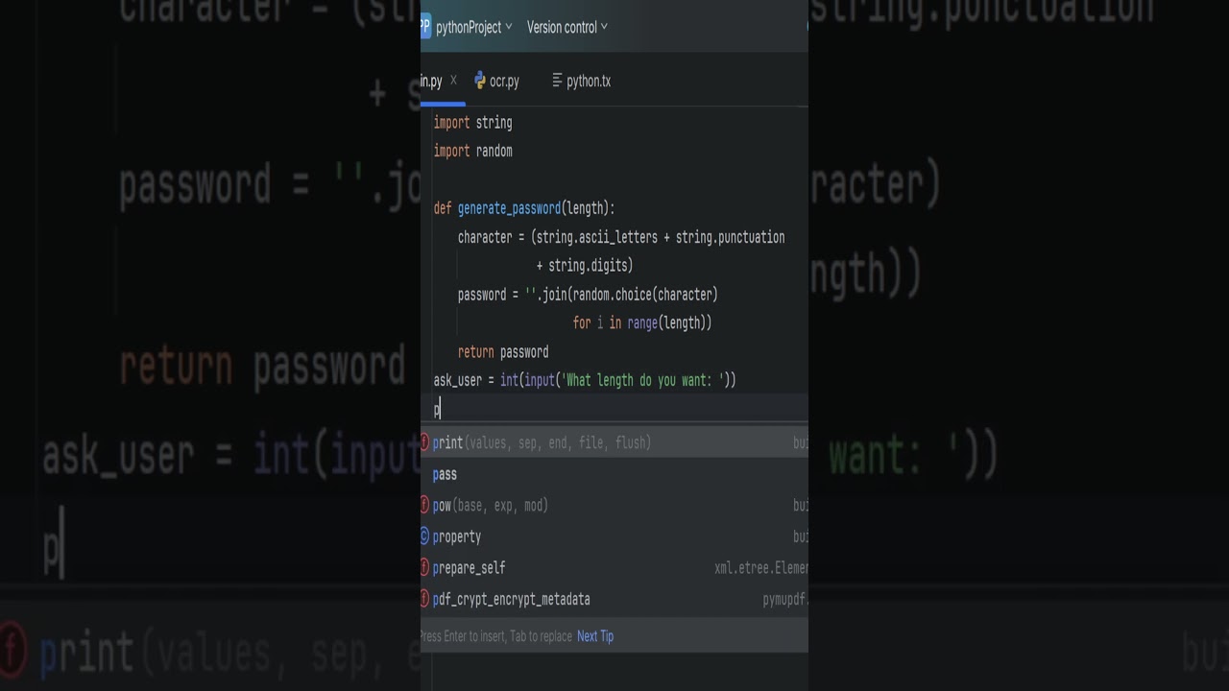Viewport: 1229px width, 691px height.
Task: Select the pow completion suggestion
Action: pyautogui.click(x=614, y=505)
